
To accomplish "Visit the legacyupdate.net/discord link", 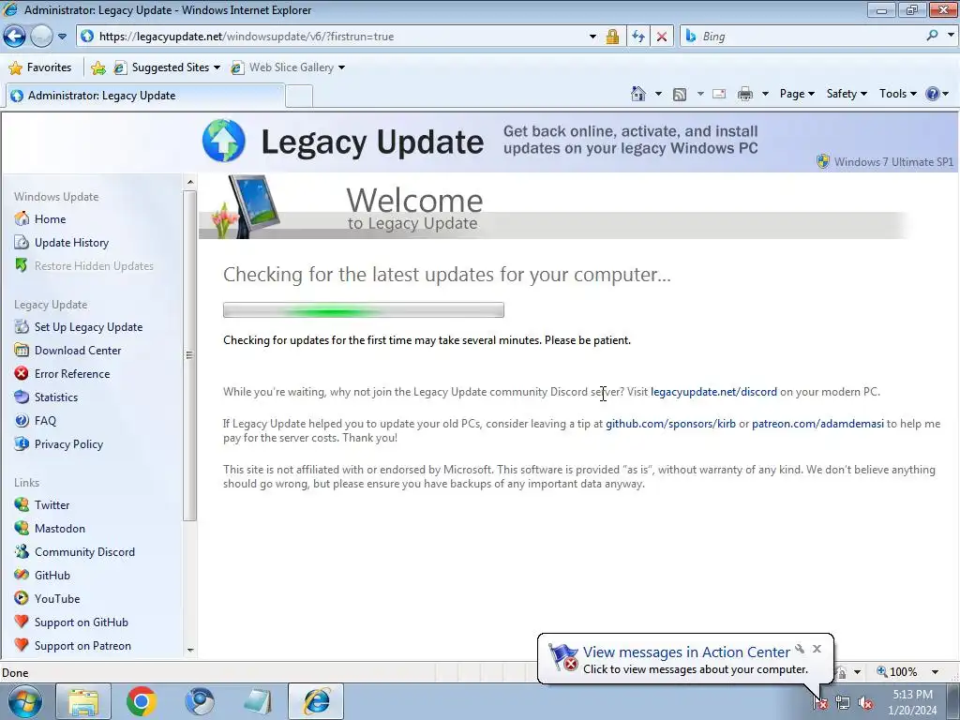I will coord(713,392).
